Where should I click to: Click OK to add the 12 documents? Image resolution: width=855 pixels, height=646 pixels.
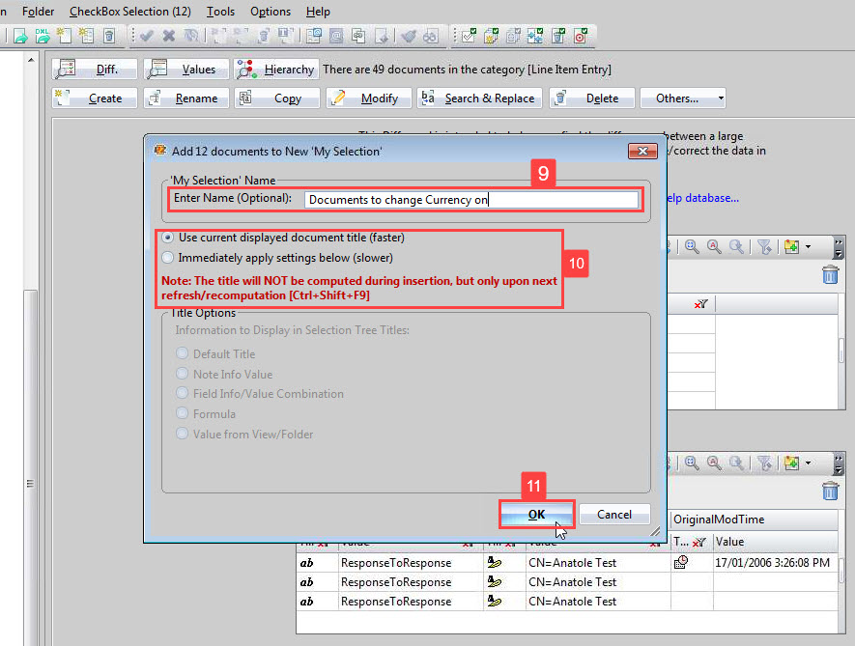[537, 514]
